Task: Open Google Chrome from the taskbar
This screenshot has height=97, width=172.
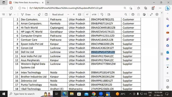Action: point(94,94)
